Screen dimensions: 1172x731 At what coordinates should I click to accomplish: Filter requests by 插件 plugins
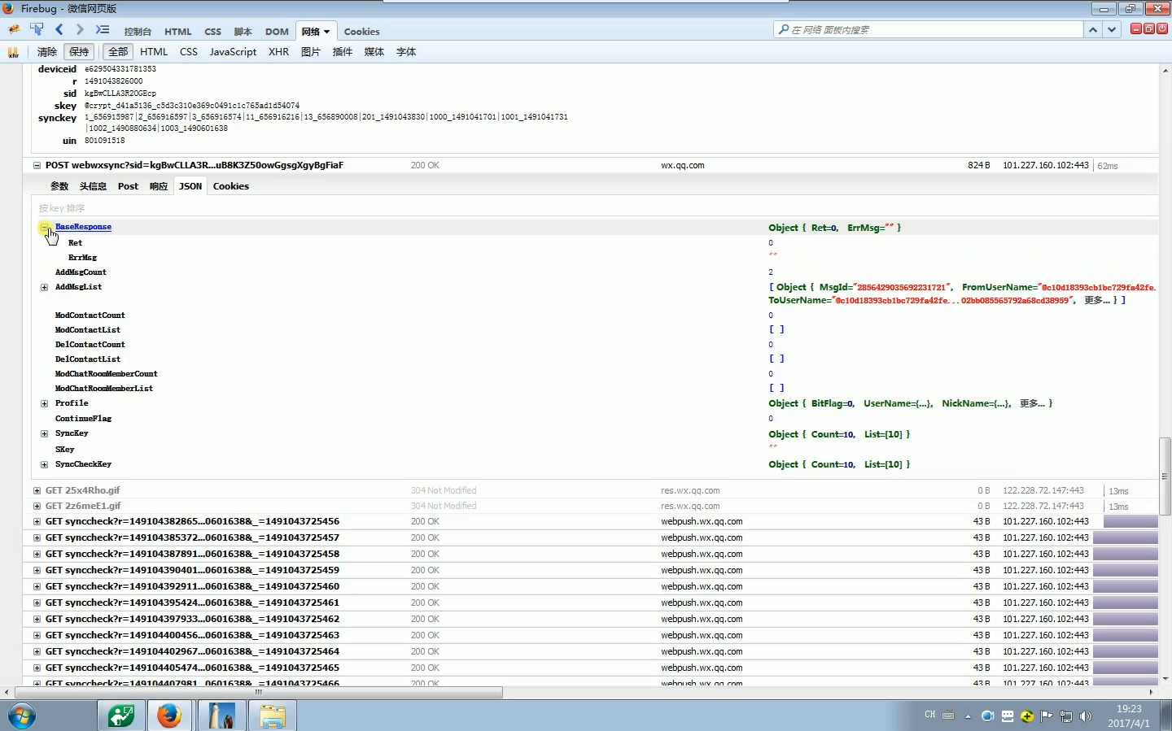(x=343, y=51)
